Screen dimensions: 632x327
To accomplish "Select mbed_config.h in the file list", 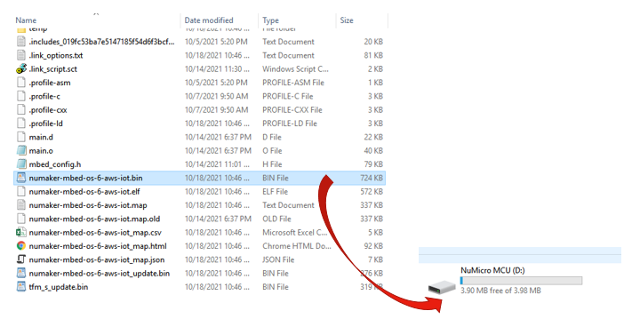I will [x=55, y=164].
